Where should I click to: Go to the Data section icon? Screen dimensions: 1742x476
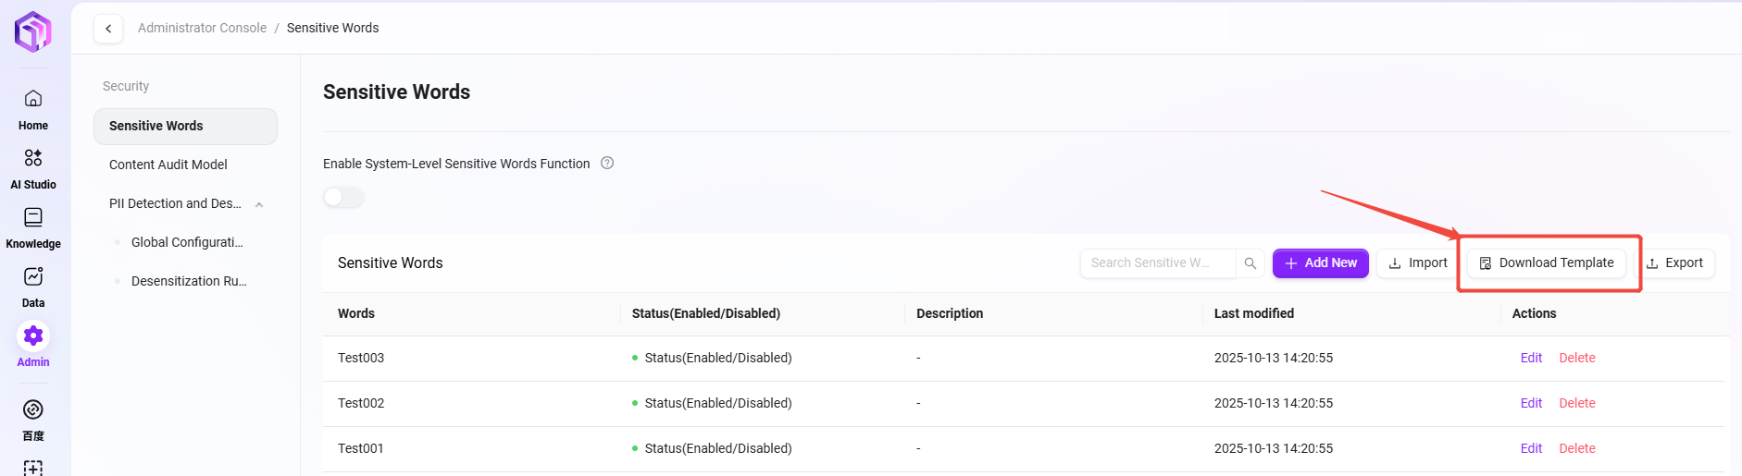click(x=33, y=276)
